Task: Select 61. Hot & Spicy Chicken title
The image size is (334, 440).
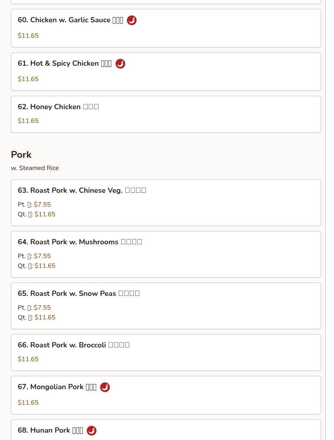Action: pos(65,63)
